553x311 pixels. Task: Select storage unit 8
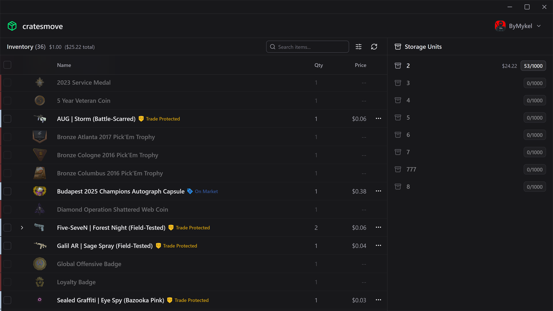470,187
